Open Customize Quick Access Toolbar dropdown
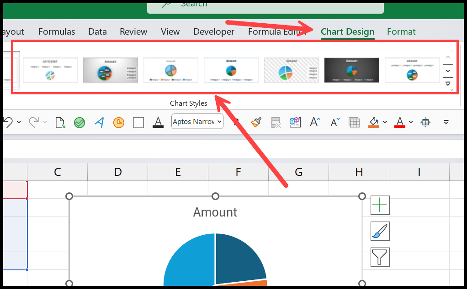Screen dimensions: 467x289 coord(446,122)
